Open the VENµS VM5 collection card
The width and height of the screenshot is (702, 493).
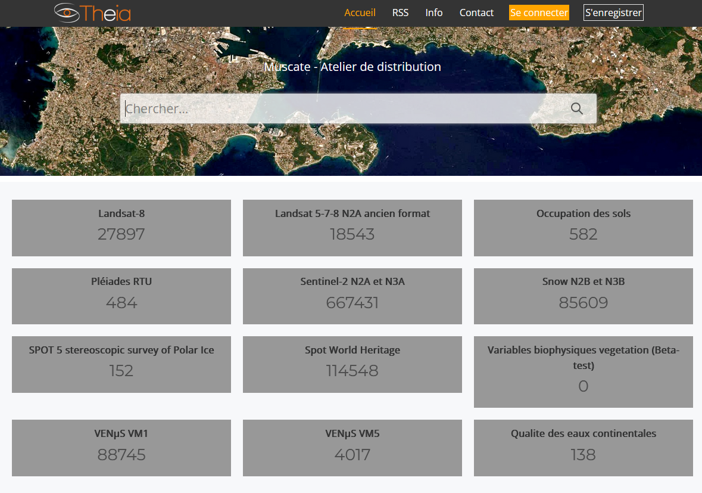pos(352,448)
